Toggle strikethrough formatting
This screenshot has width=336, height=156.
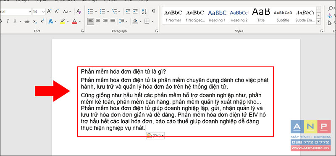(27, 21)
